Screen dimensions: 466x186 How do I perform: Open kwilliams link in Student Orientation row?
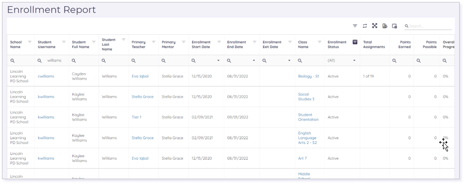46,117
